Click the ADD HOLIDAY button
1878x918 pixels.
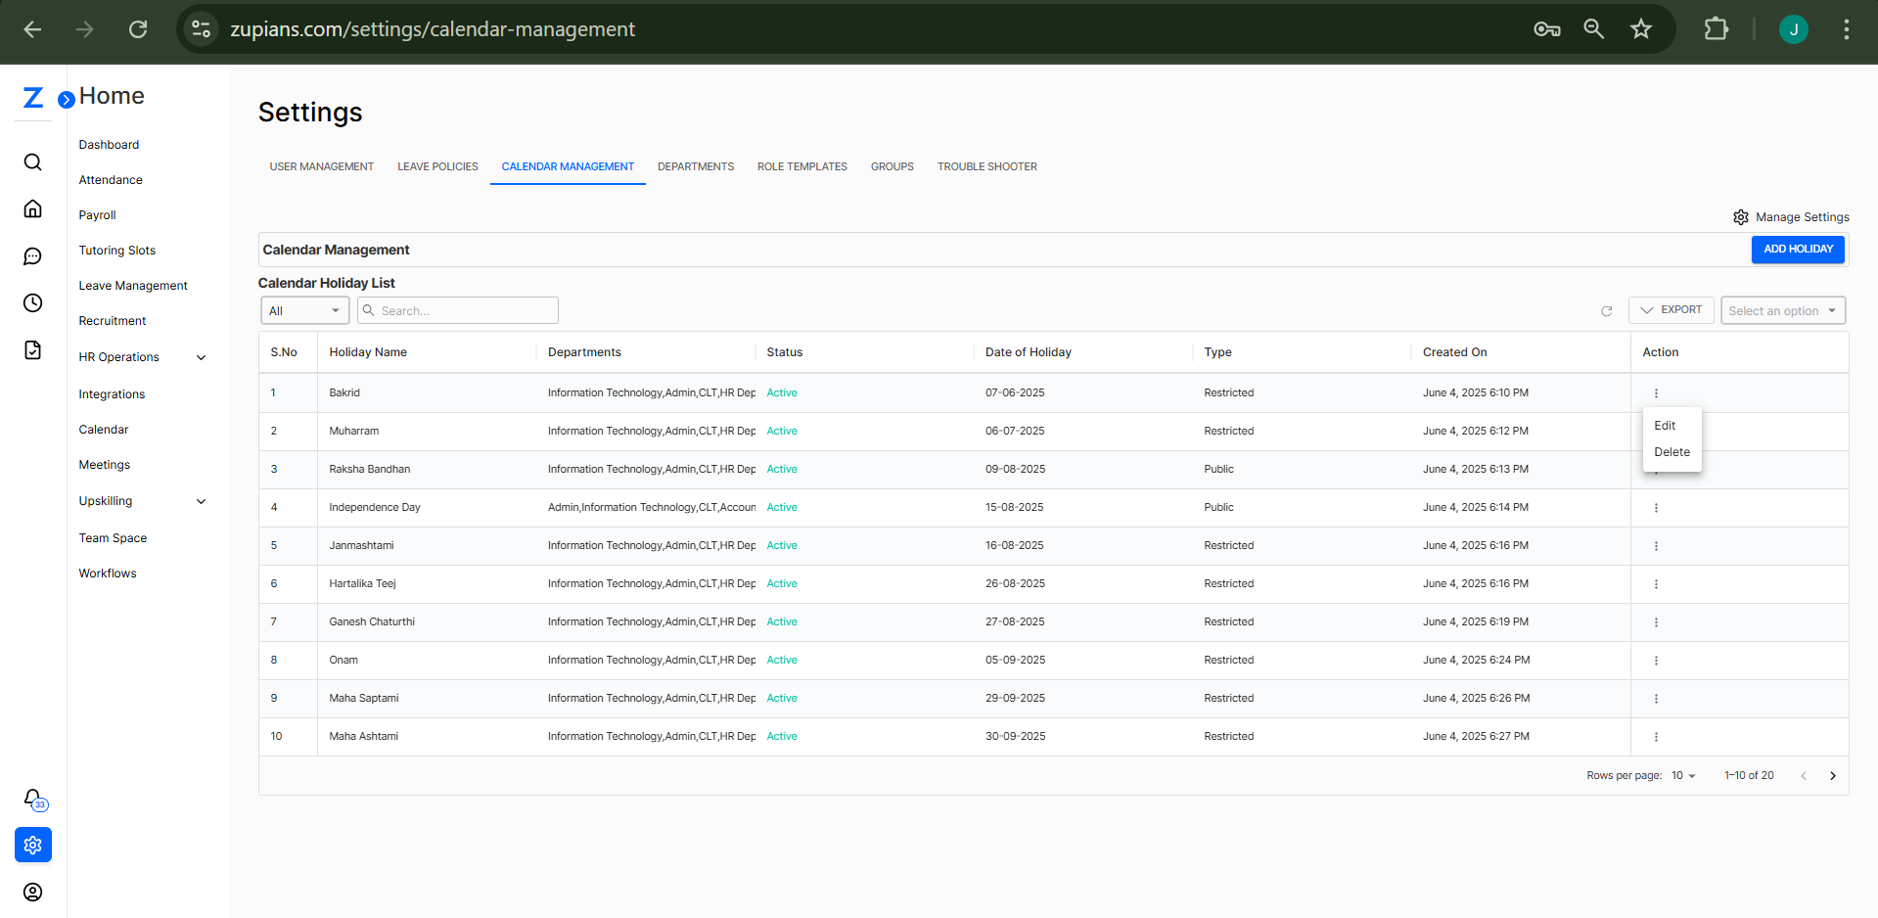[x=1798, y=250]
